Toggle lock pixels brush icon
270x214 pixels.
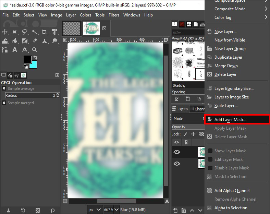click(x=185, y=134)
